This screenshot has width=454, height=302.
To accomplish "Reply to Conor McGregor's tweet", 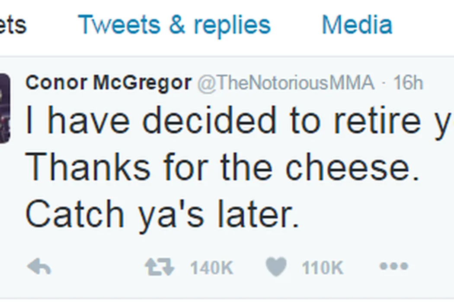I will tap(39, 267).
